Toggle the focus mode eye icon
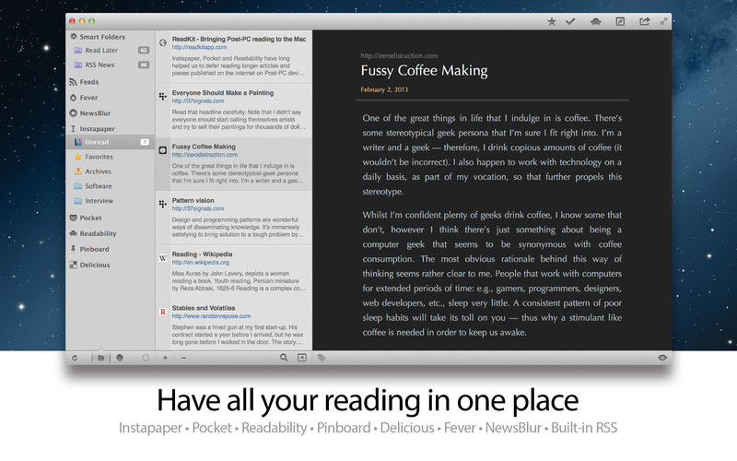The height and width of the screenshot is (461, 737). click(x=662, y=357)
